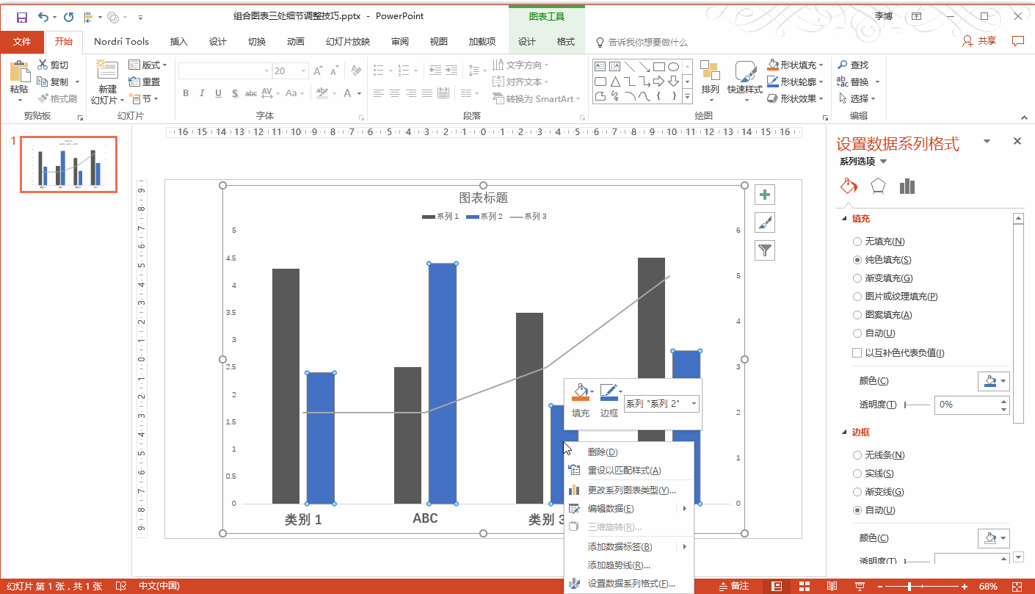1035x594 pixels.
Task: Click the chart elements plus icon
Action: pyautogui.click(x=765, y=195)
